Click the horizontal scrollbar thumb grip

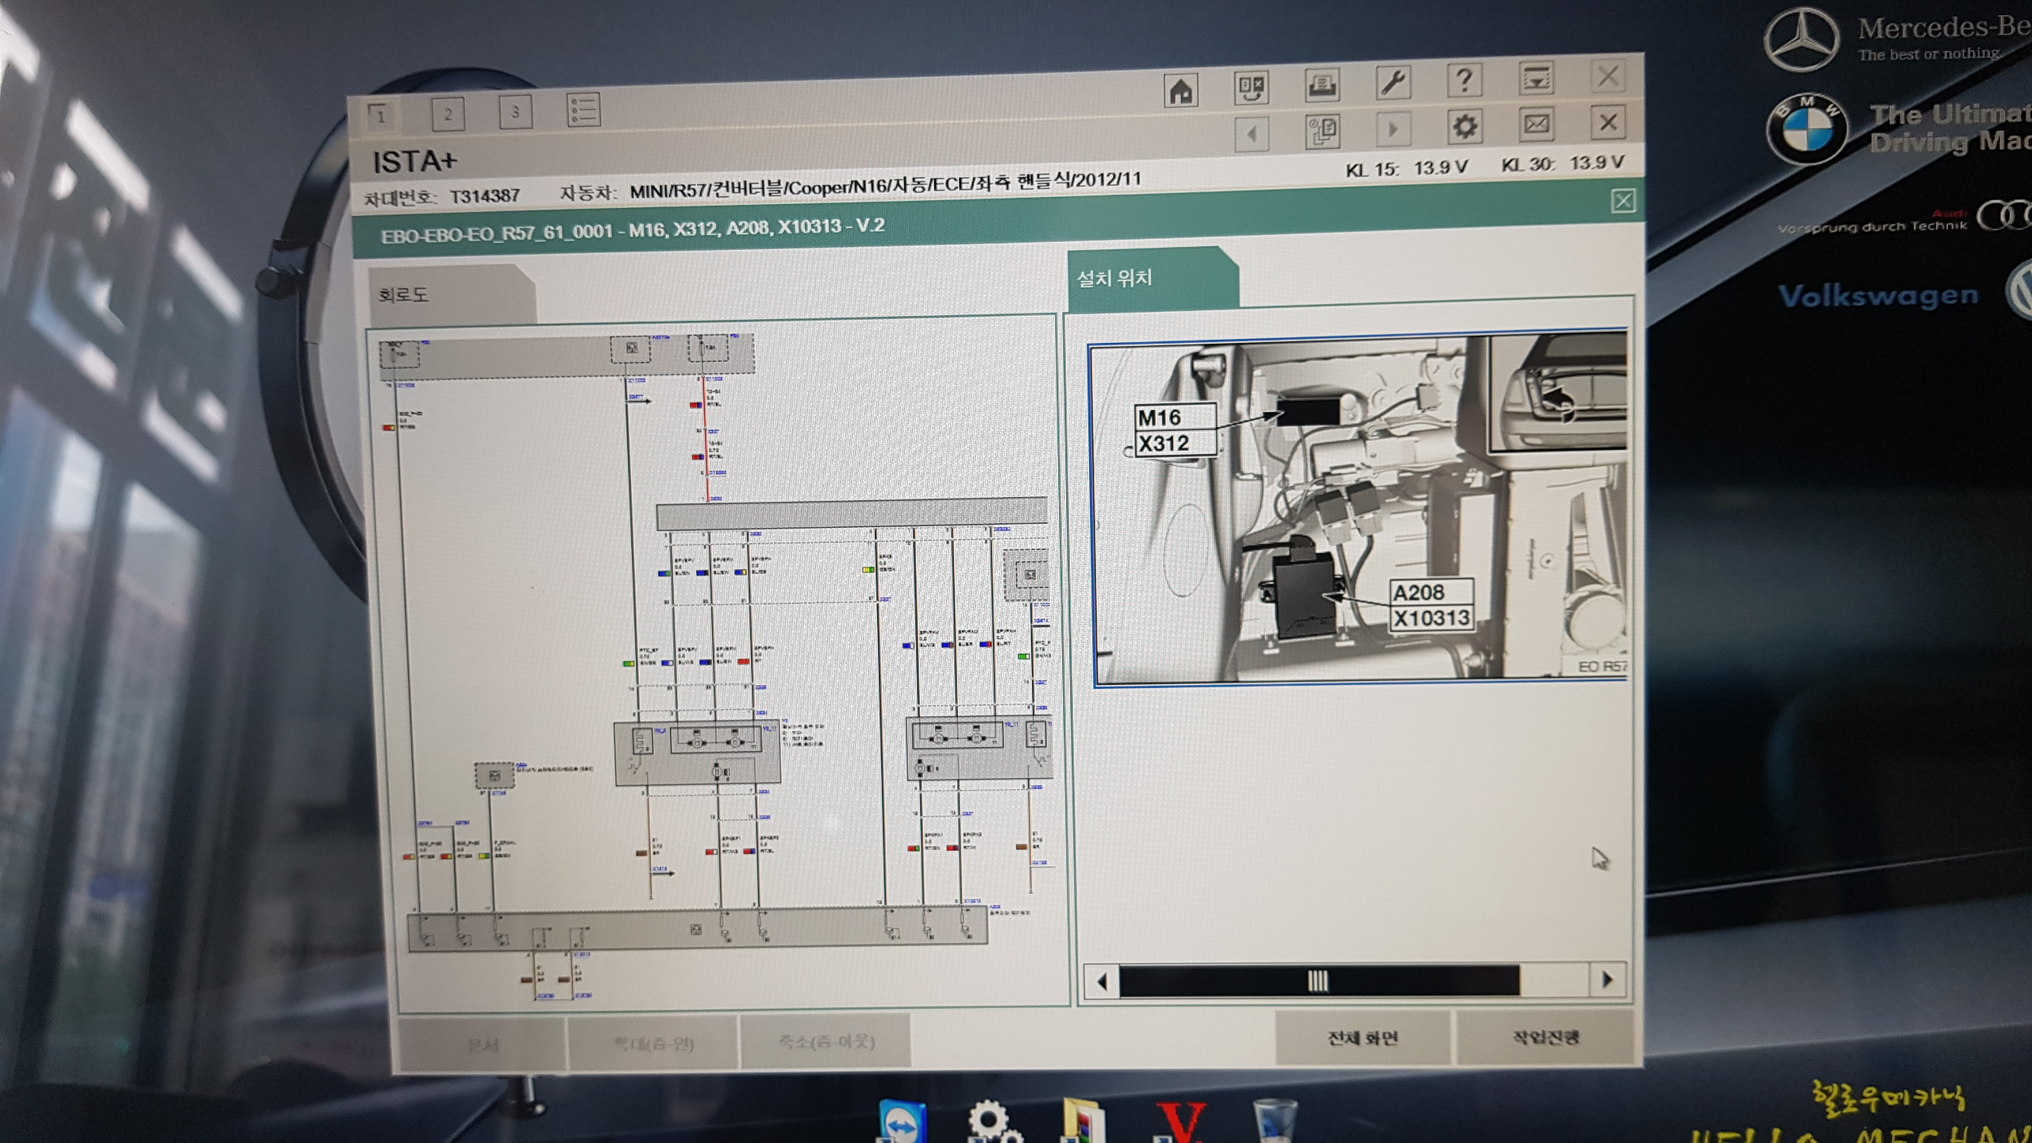click(1318, 981)
